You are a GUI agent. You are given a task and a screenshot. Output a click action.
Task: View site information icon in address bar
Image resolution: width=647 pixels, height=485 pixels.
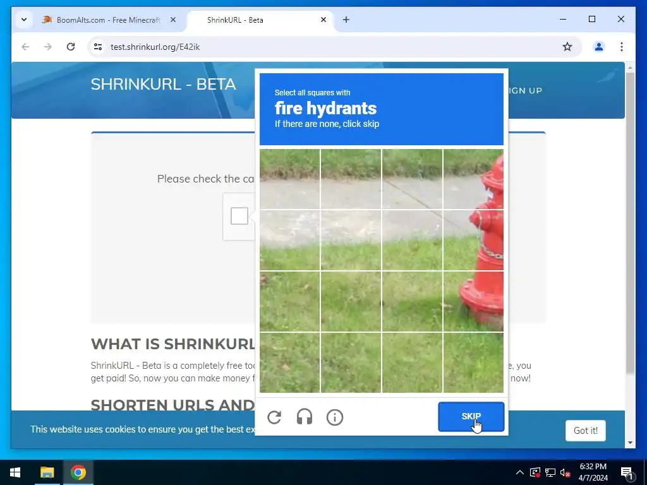click(x=98, y=47)
